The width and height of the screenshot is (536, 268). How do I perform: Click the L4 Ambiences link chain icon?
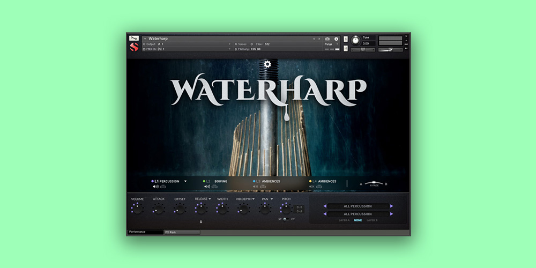coord(319,187)
